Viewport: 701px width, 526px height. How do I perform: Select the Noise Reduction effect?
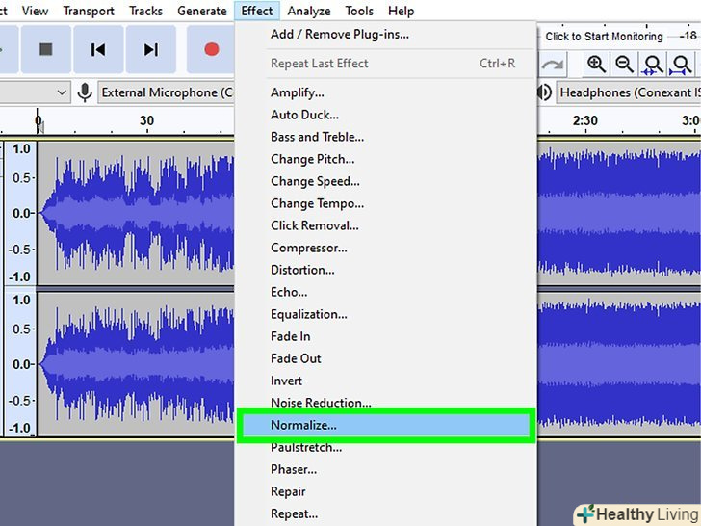tap(386, 403)
